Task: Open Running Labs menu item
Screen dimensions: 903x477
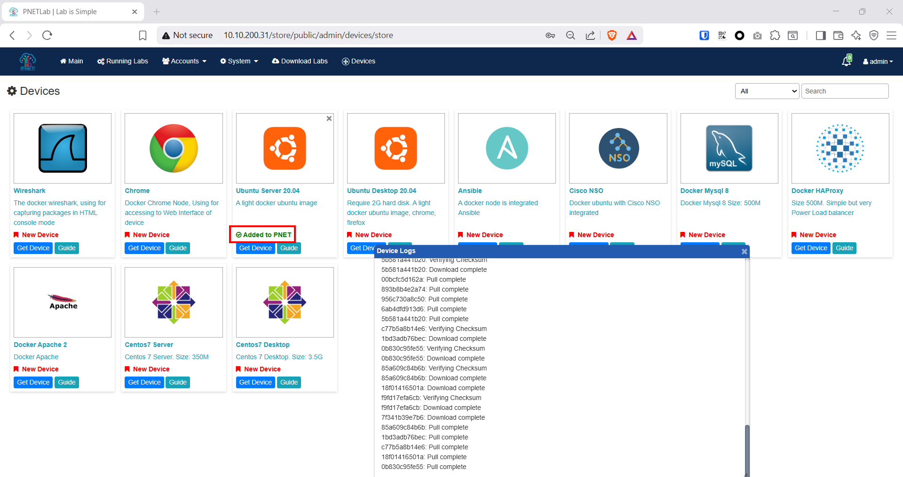Action: coord(123,61)
